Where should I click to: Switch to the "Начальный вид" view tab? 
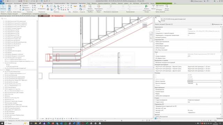pos(57,16)
